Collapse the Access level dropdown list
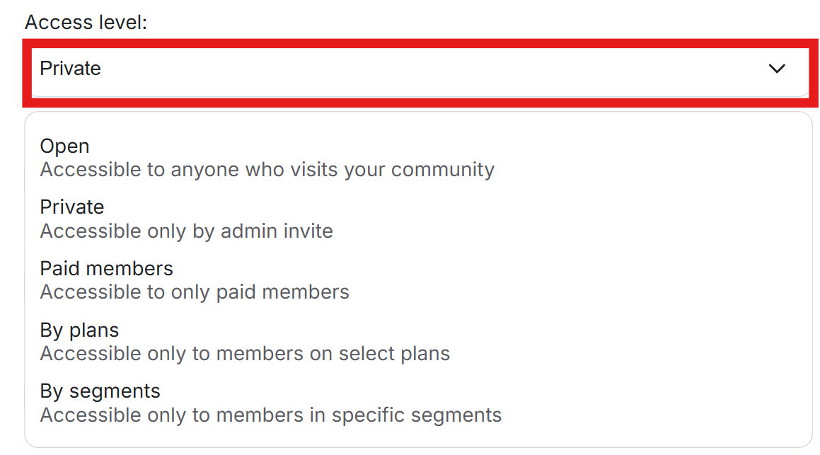Screen dimensions: 820x455 coord(777,69)
